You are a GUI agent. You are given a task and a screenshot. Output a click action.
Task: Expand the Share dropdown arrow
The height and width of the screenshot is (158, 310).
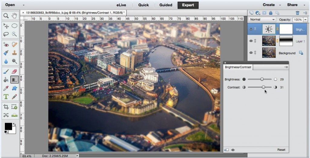pos(304,5)
